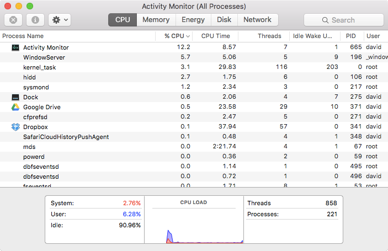The height and width of the screenshot is (251, 388).
Task: Select the dbfseventsd row owned by root
Action: point(194,167)
